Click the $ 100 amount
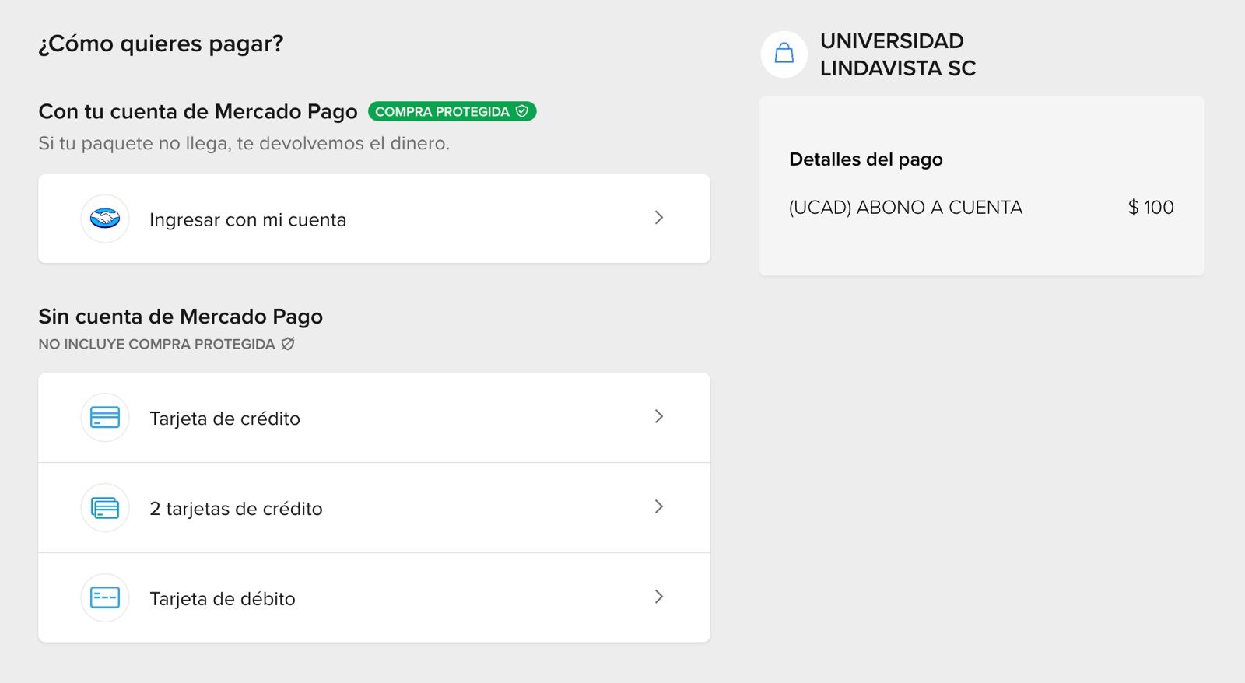This screenshot has height=683, width=1245. [x=1151, y=208]
